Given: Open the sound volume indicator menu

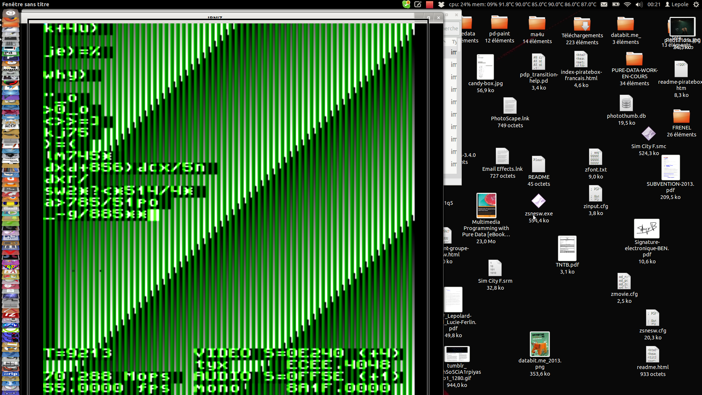Looking at the screenshot, I should [x=639, y=4].
